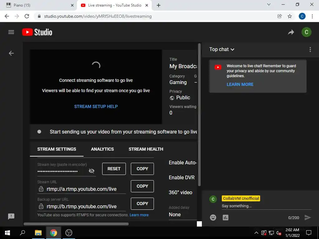
Task: Copy the Stream URL
Action: click(x=142, y=186)
